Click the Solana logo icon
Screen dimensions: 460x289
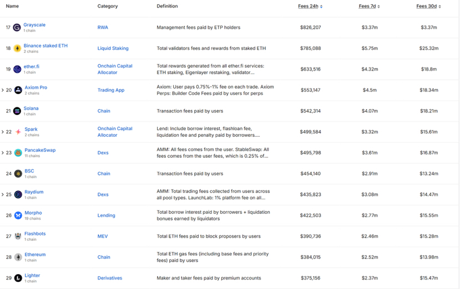click(17, 111)
